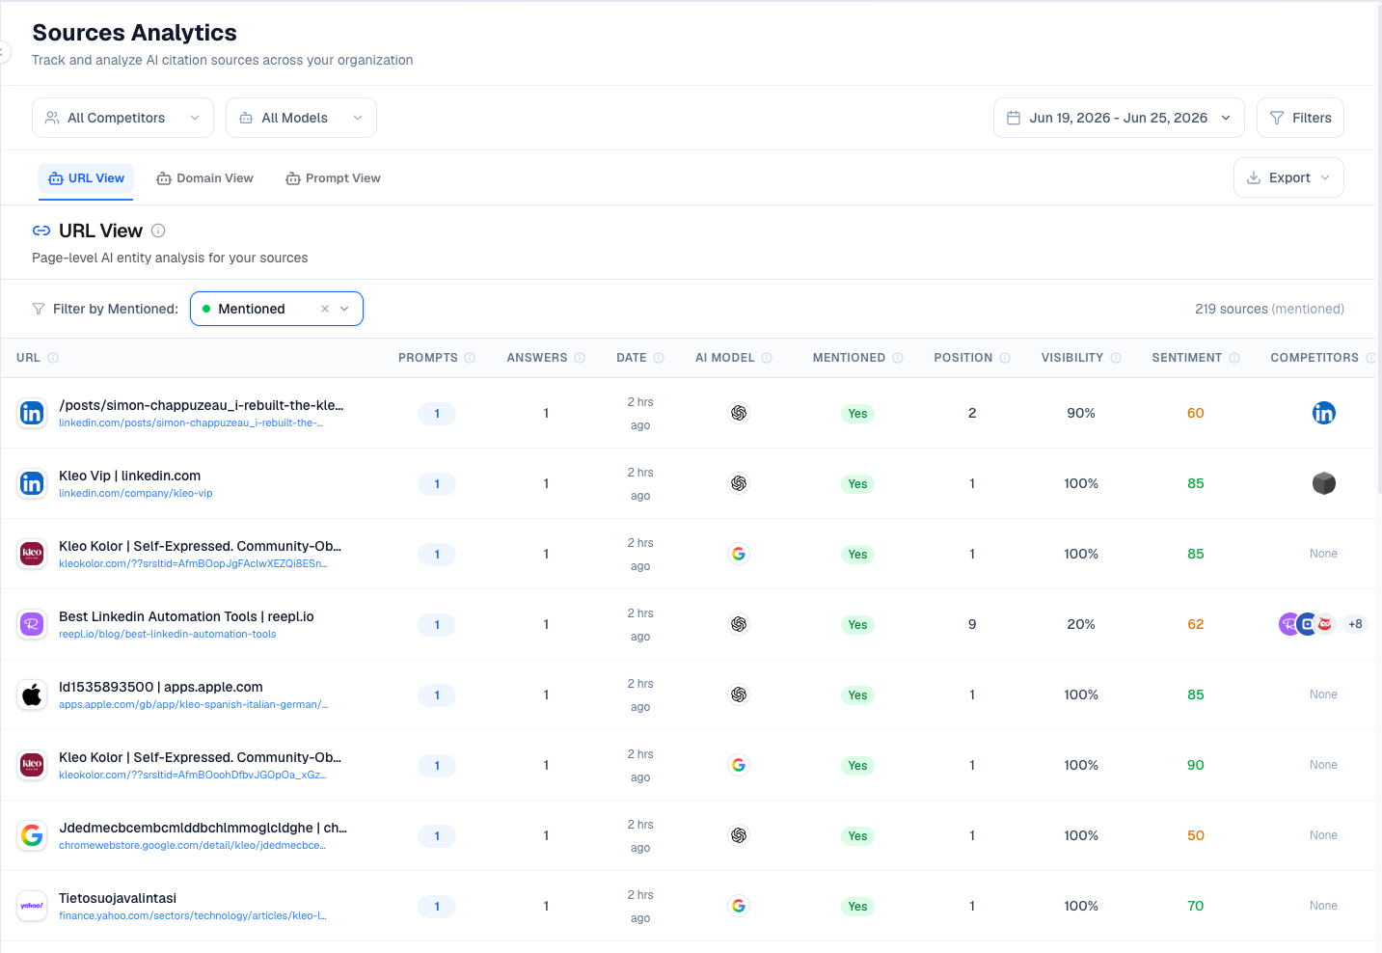
Task: Click the Visibility column info icon
Action: coord(1116,358)
